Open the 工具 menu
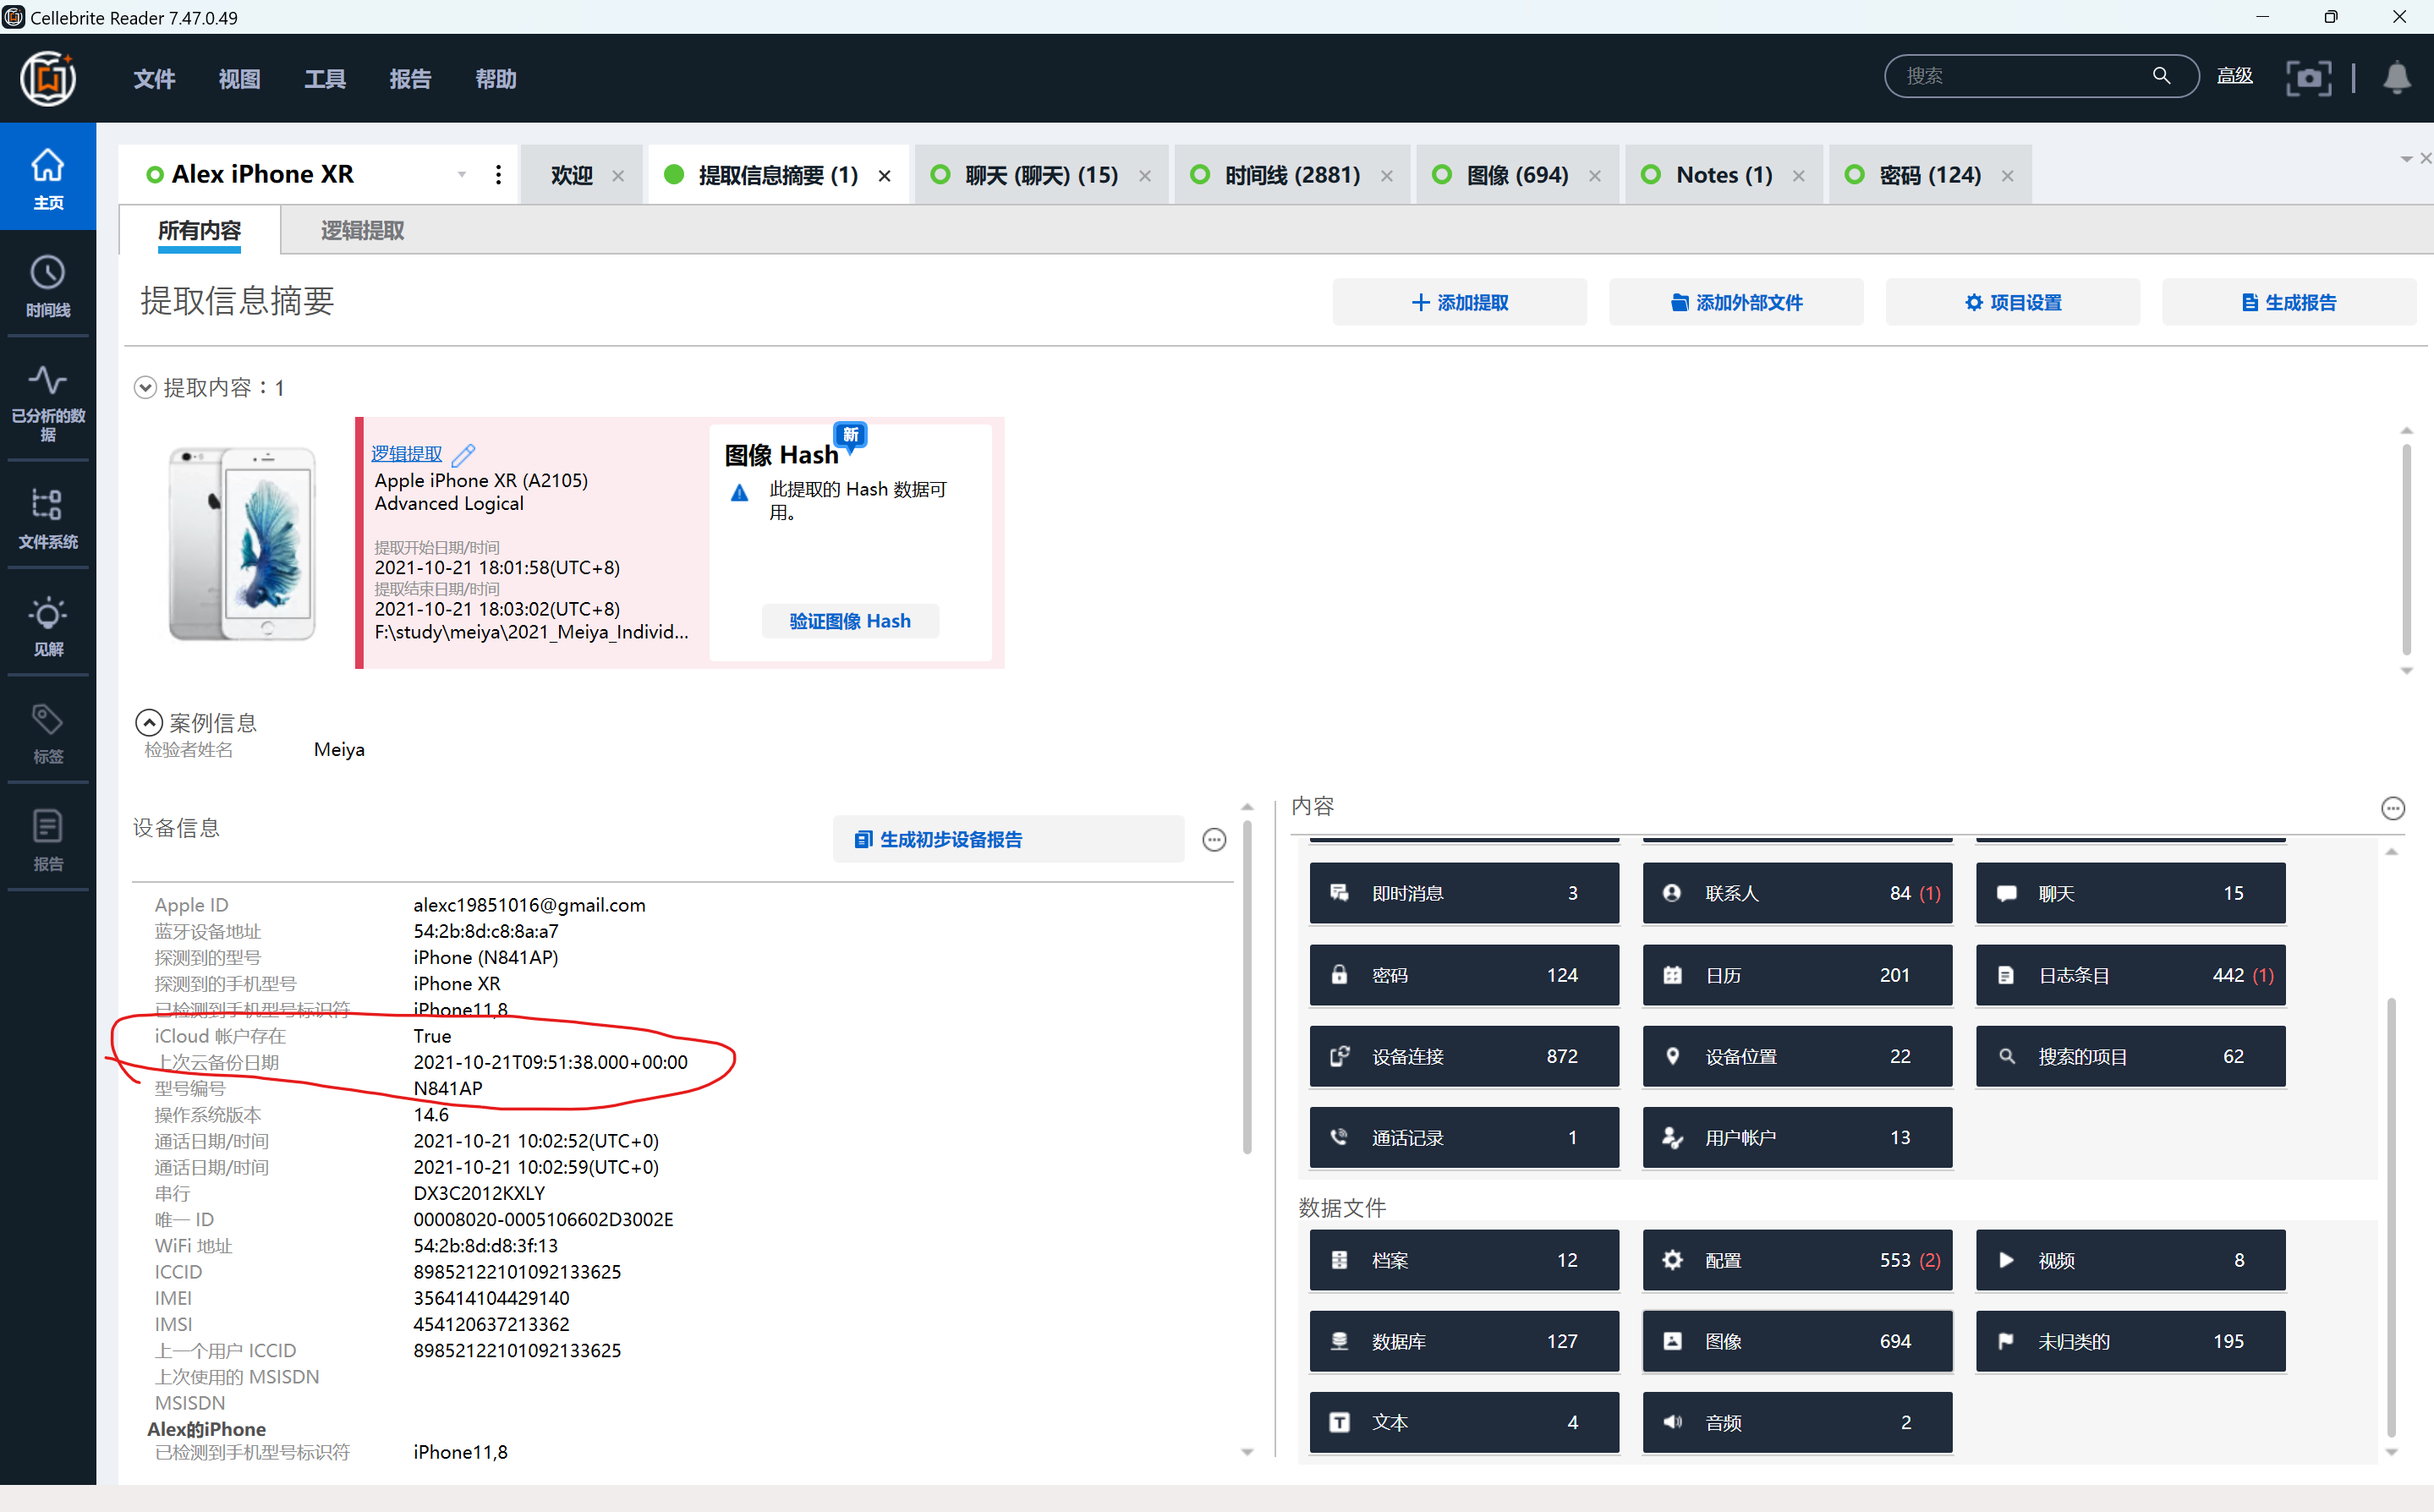The image size is (2434, 1512). coord(324,79)
